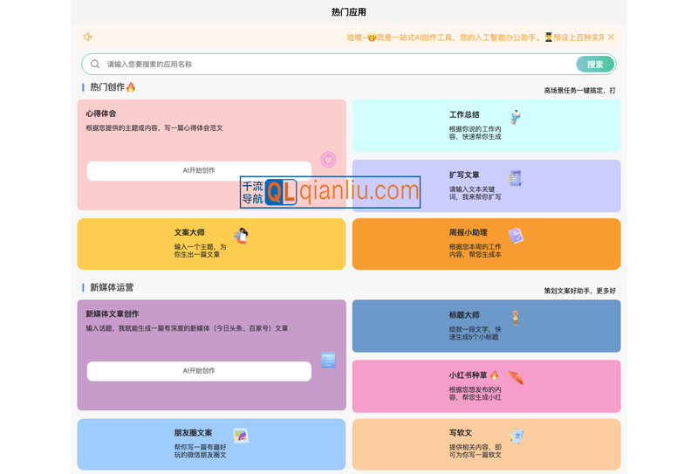Click the 朋友圈文案 picture icon
The image size is (698, 474).
241,436
